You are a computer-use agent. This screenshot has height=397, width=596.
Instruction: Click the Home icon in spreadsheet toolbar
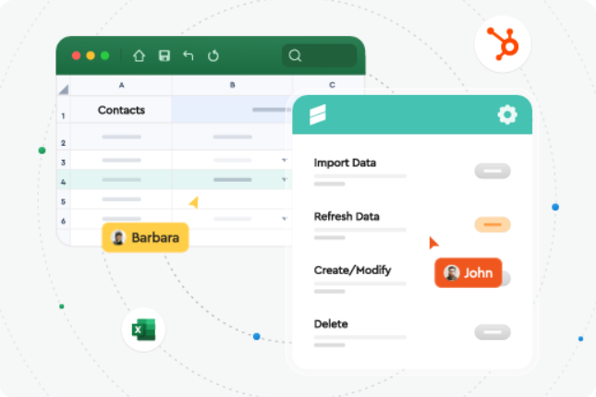139,55
